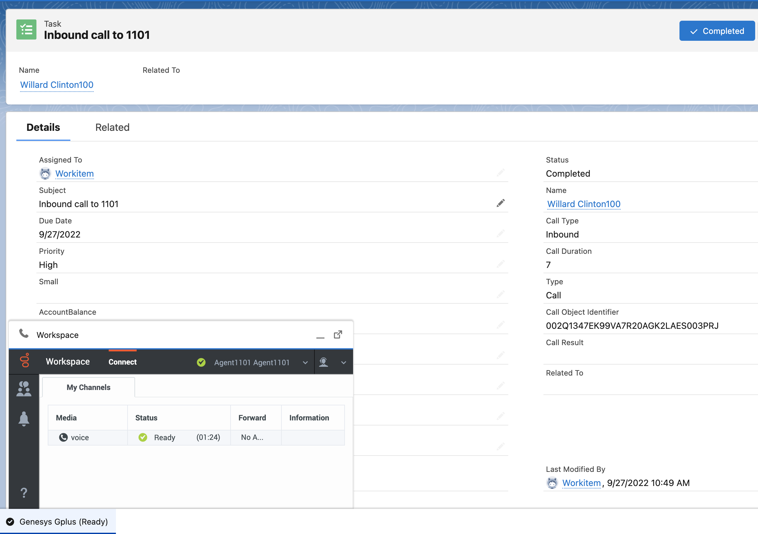Click the agent headset icon
Screen dimensions: 758x534
[324, 362]
